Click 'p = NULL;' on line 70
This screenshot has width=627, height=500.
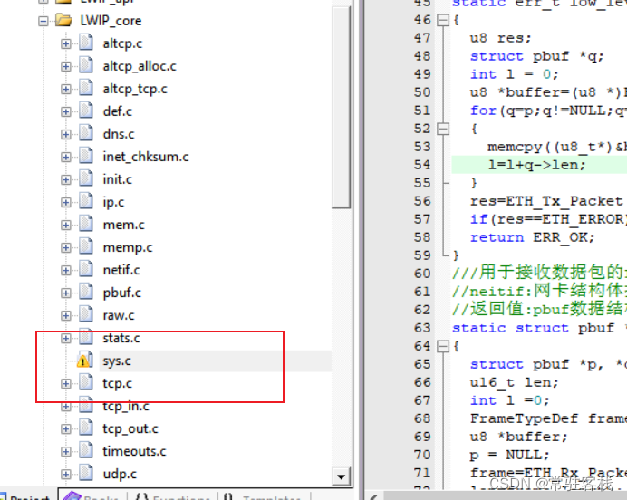point(510,455)
